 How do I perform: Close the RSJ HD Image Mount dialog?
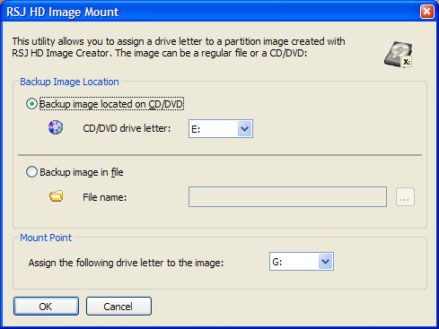coord(426,12)
